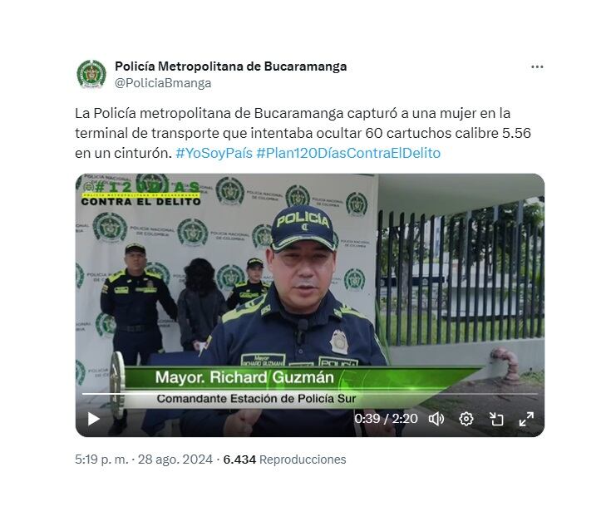
Task: Click the 28 ago. 2024 date
Action: (x=175, y=460)
